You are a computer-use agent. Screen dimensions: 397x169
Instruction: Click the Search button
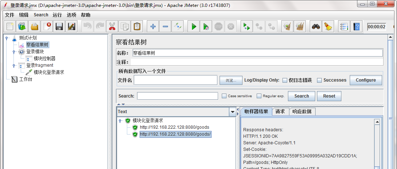(x=301, y=96)
